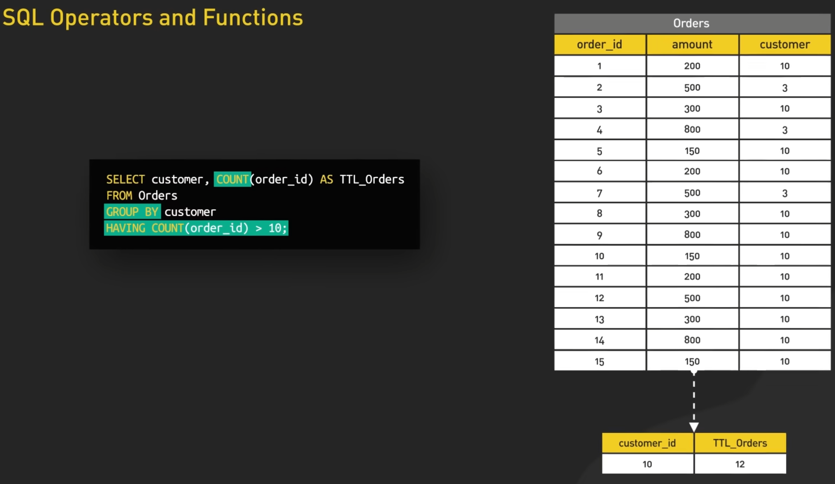Select amount '300' in order 13 row
This screenshot has width=835, height=484.
pyautogui.click(x=692, y=319)
